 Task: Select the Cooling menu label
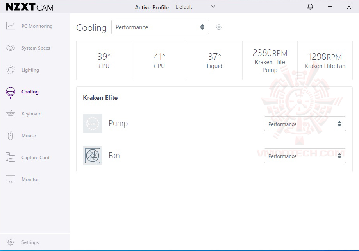coord(30,92)
